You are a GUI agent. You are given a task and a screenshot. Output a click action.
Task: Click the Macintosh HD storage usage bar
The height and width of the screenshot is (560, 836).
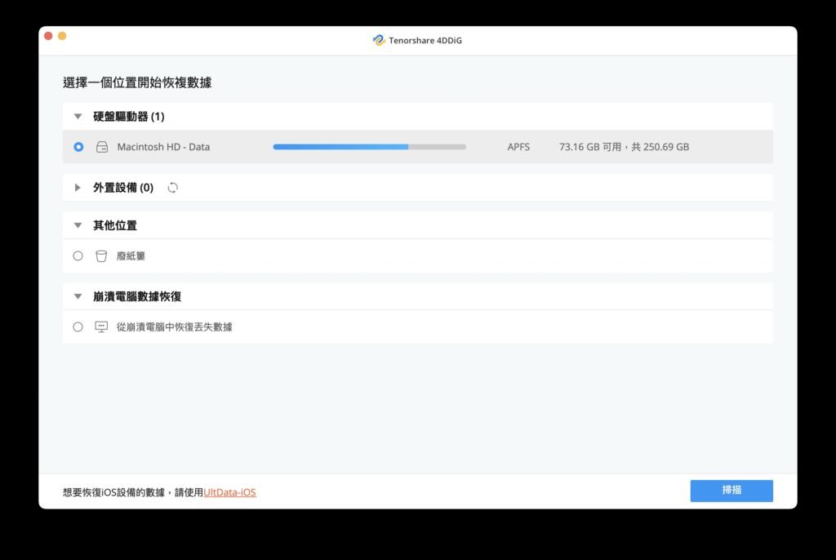[x=370, y=147]
